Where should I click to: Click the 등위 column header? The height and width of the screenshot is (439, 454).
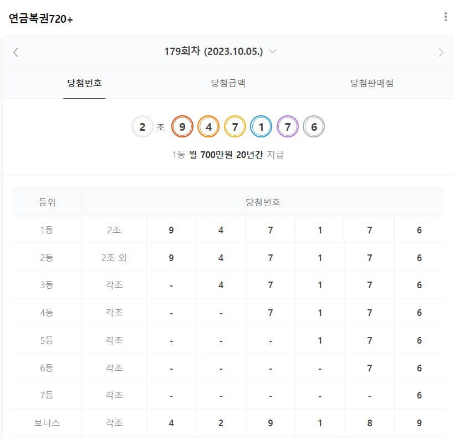pos(47,202)
